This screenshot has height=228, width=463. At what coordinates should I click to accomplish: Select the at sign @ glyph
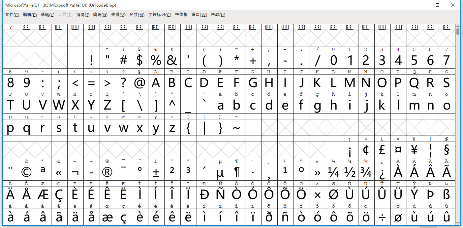point(139,82)
